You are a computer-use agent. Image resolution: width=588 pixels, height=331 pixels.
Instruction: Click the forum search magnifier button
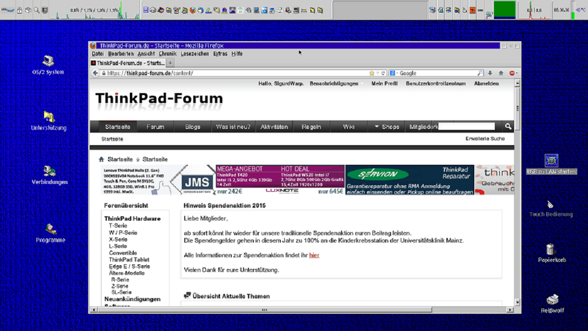tap(508, 127)
